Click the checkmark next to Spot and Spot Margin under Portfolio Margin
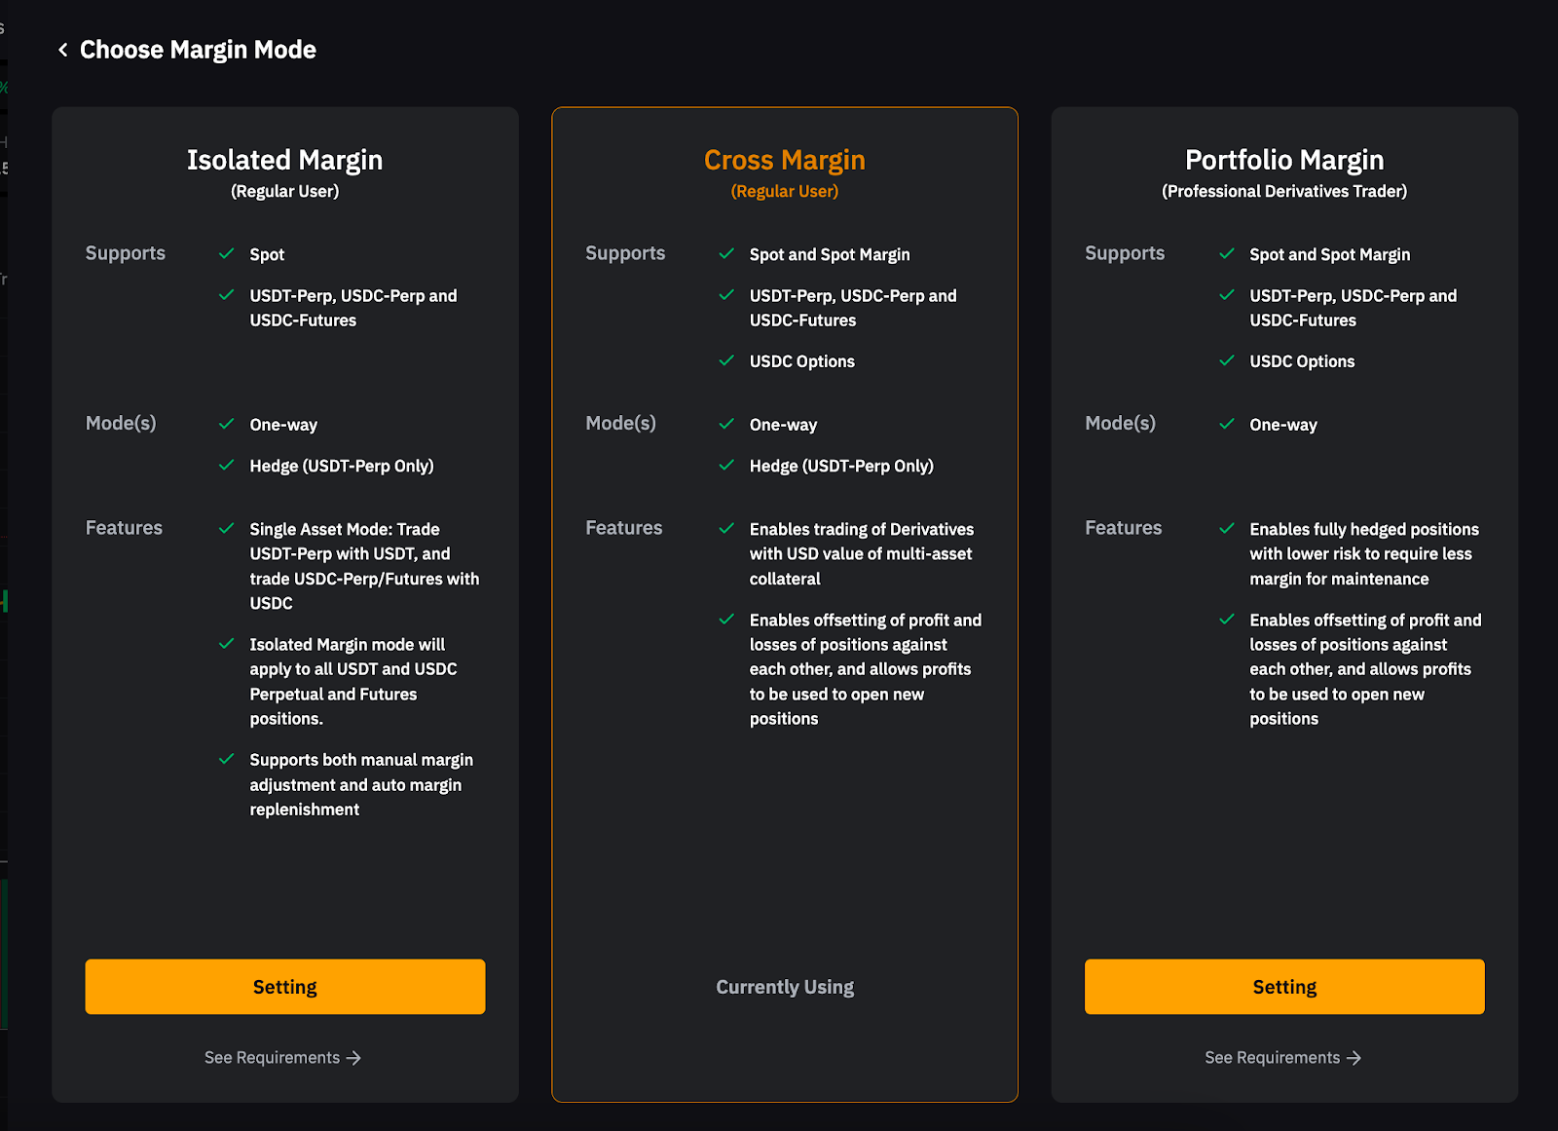This screenshot has width=1558, height=1131. click(x=1227, y=253)
